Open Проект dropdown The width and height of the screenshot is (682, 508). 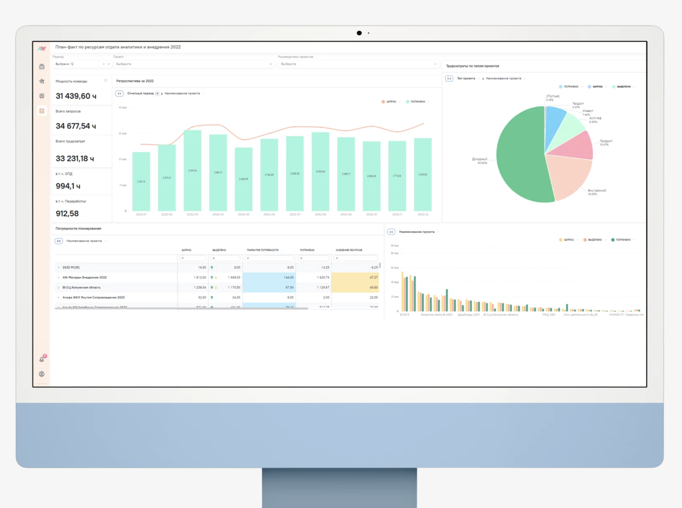[194, 64]
